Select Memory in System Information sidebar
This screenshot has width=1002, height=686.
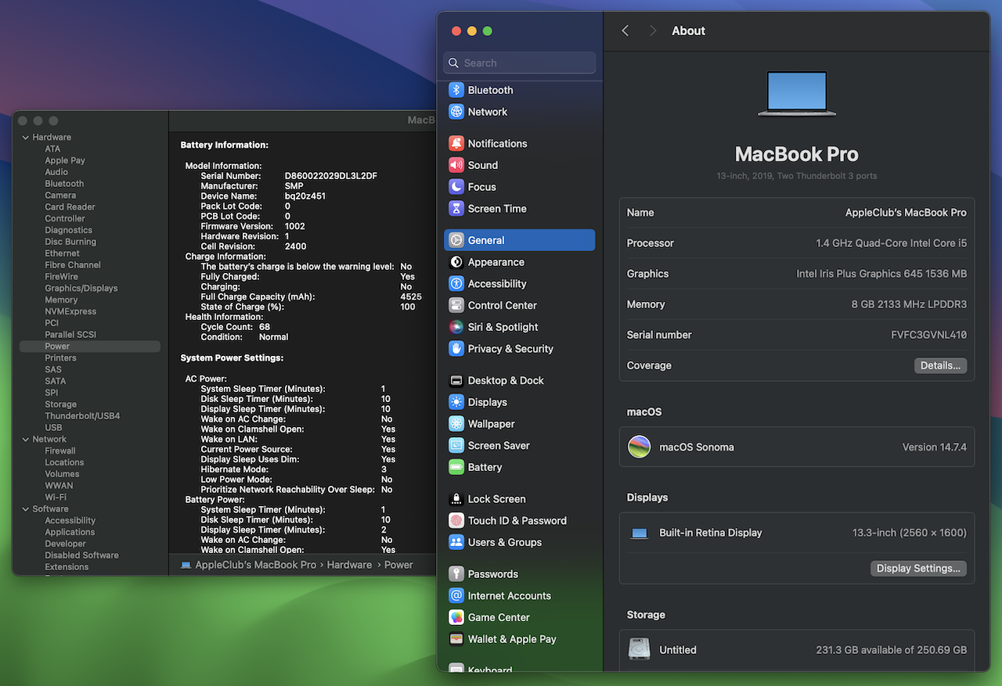[x=61, y=300]
